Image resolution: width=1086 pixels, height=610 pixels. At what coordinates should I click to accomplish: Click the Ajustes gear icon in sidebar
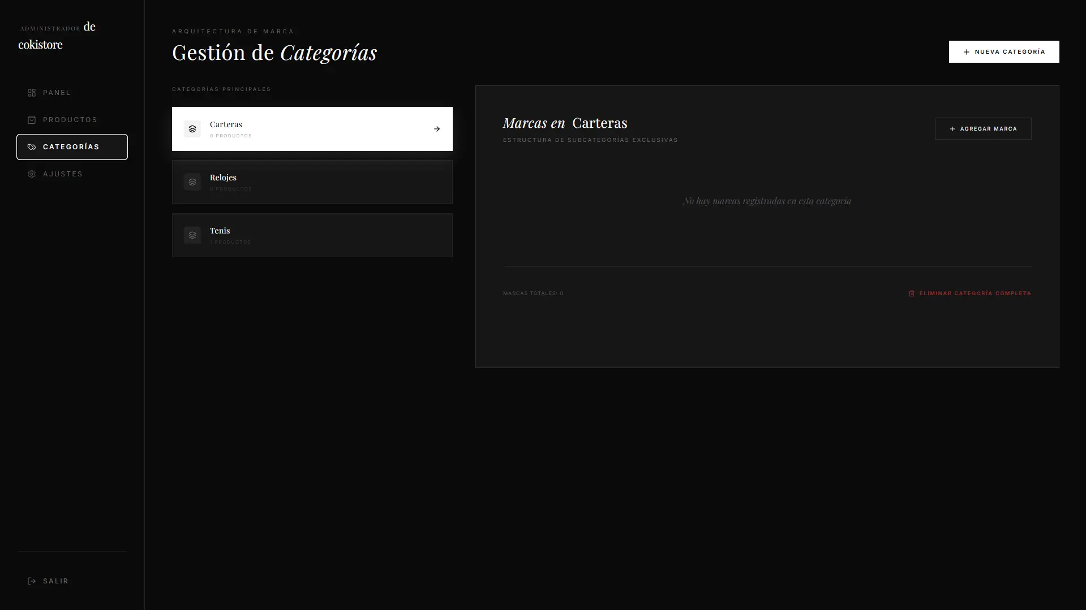point(32,174)
